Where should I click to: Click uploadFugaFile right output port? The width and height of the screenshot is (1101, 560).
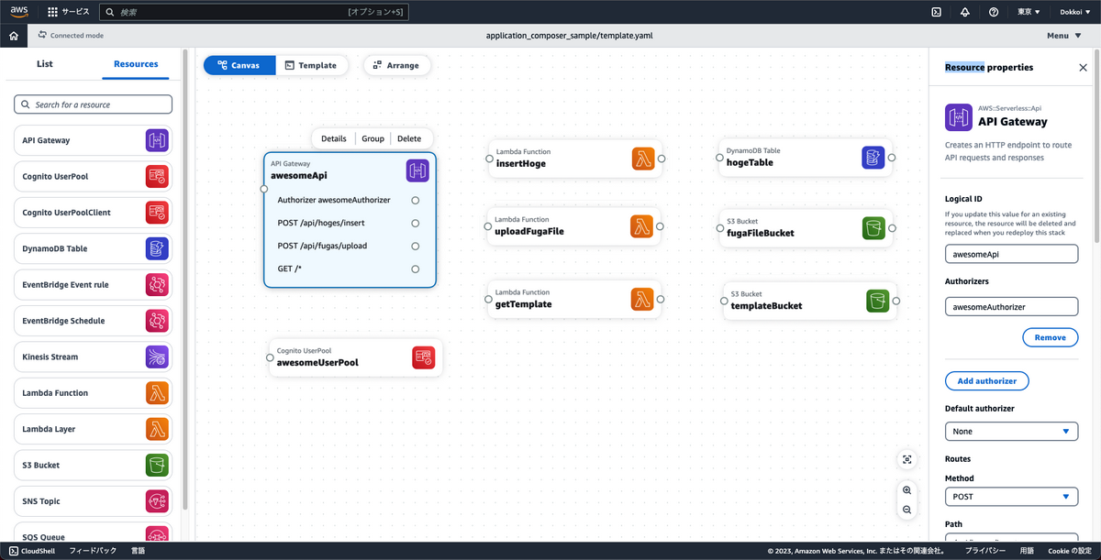click(x=661, y=226)
